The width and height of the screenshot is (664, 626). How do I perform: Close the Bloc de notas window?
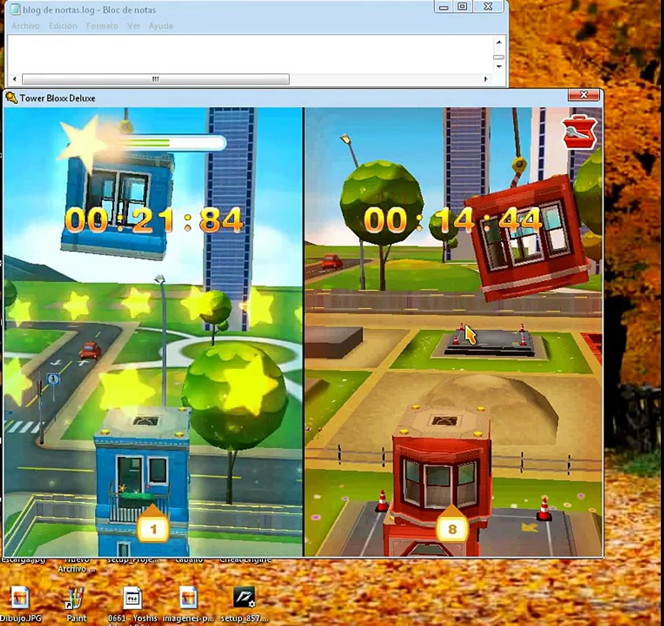(x=488, y=7)
